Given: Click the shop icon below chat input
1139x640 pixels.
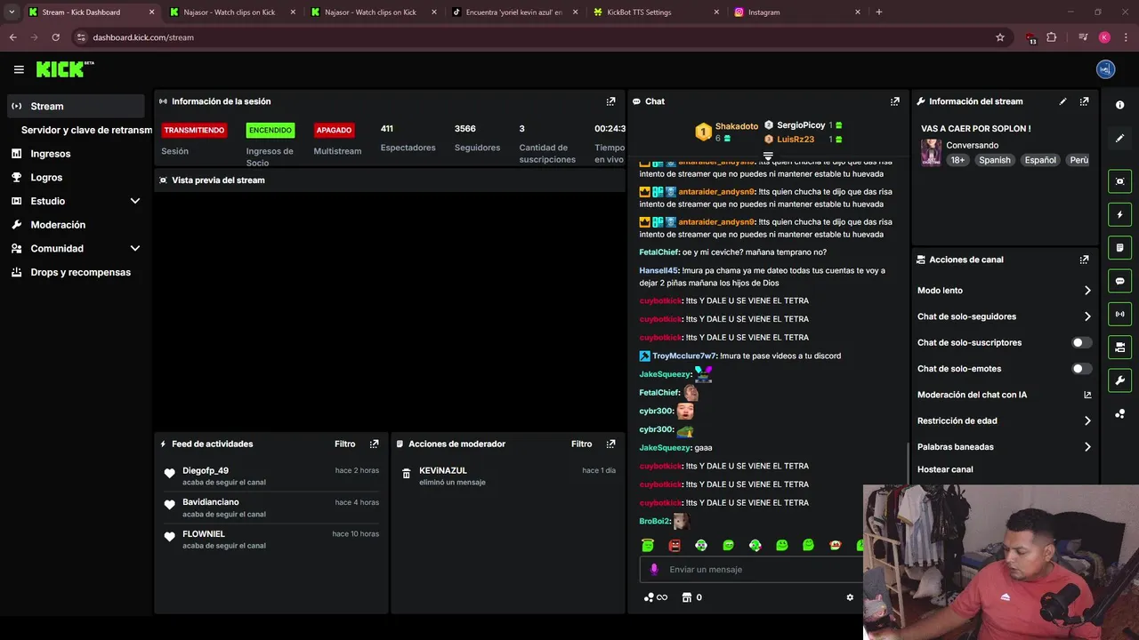Looking at the screenshot, I should point(686,597).
